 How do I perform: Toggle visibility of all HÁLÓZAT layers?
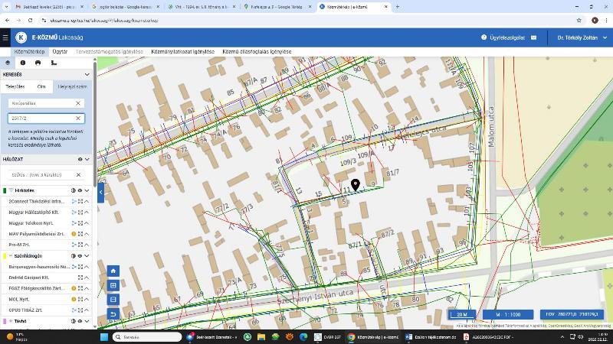tap(80, 159)
